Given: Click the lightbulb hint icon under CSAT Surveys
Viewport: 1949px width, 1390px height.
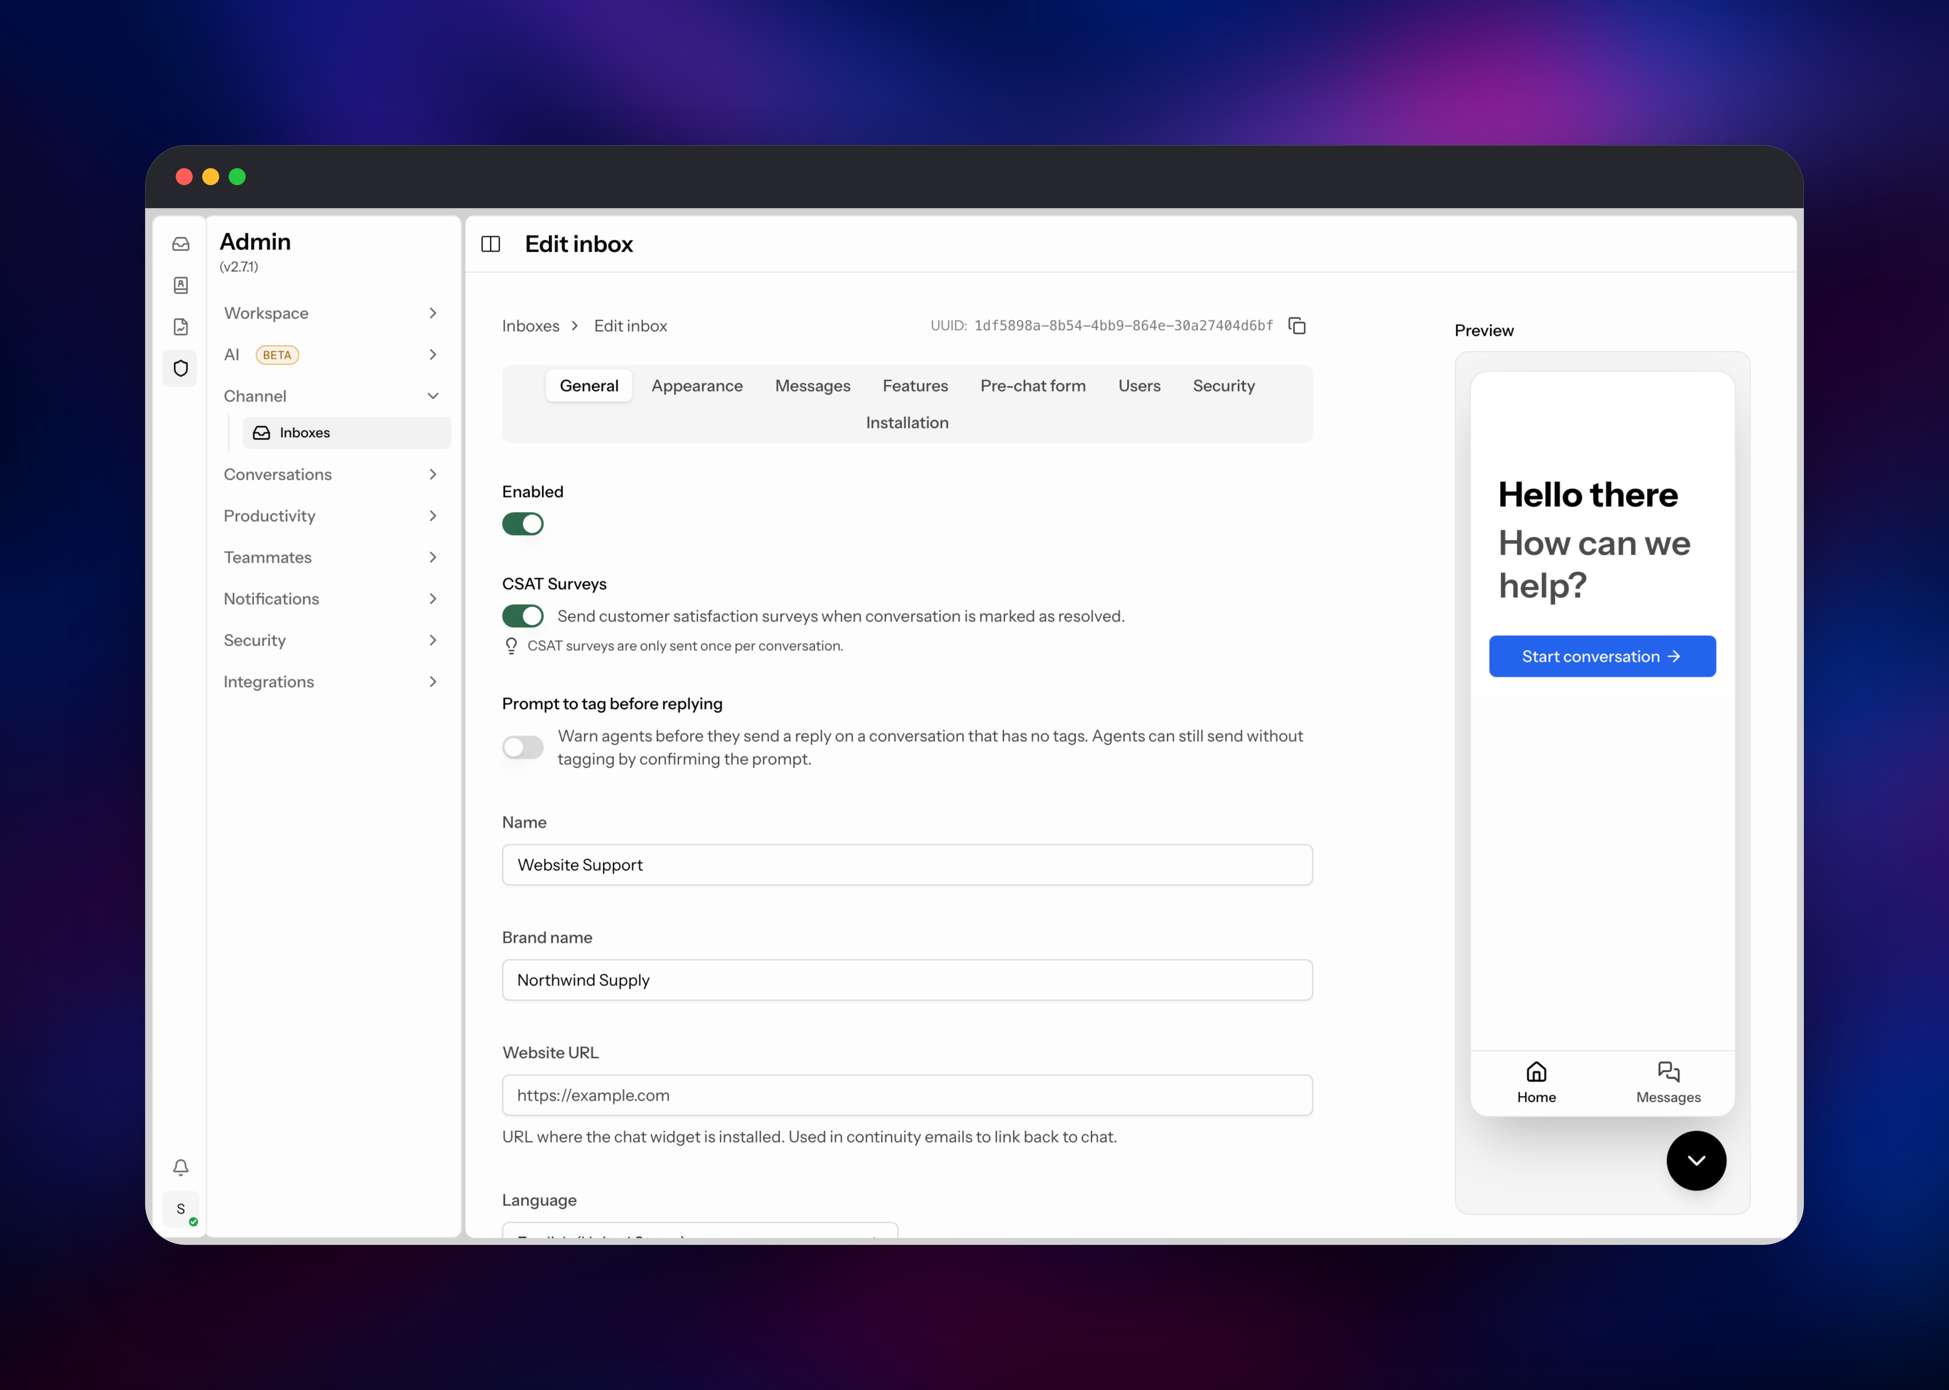Looking at the screenshot, I should [511, 646].
